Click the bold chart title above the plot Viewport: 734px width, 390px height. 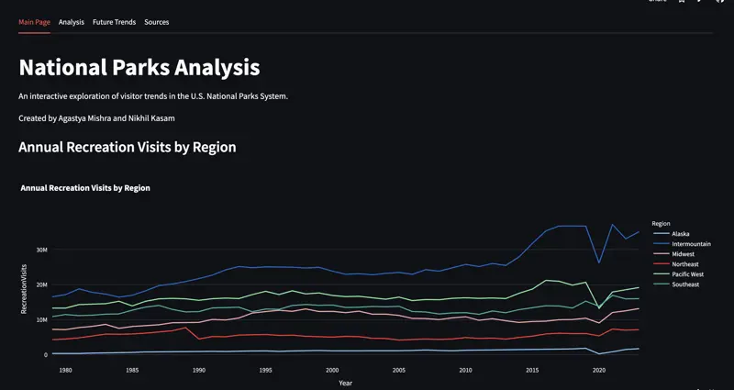pyautogui.click(x=85, y=187)
